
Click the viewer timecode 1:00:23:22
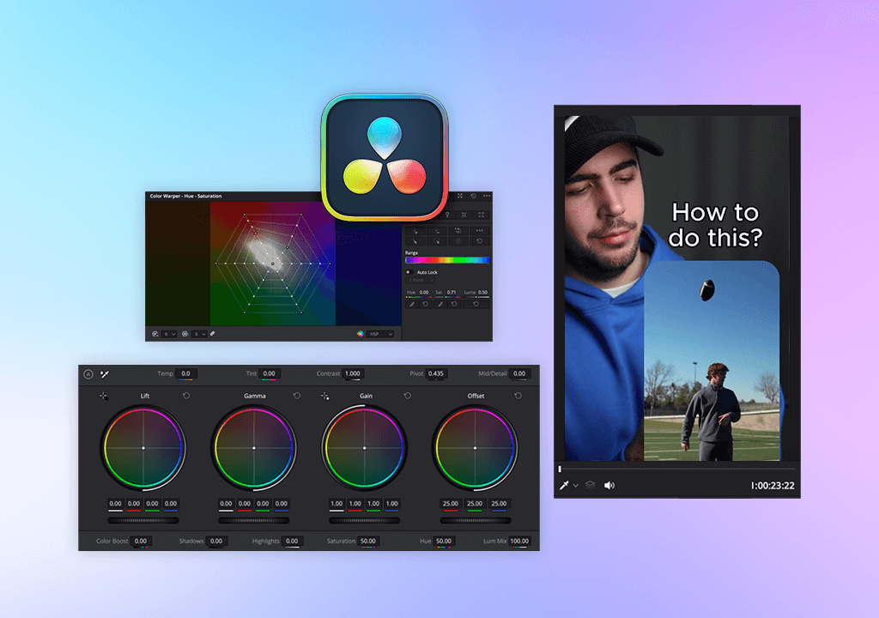(x=773, y=486)
